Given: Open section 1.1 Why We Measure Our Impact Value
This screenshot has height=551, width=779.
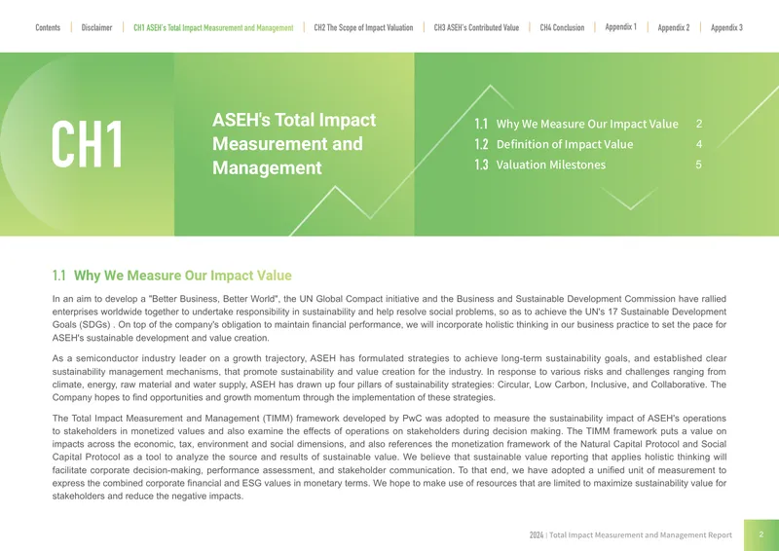Looking at the screenshot, I should point(576,124).
